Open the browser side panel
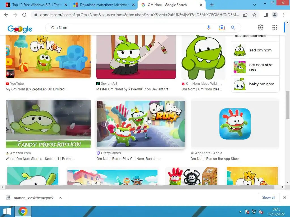290x217 pixels. tap(266, 15)
